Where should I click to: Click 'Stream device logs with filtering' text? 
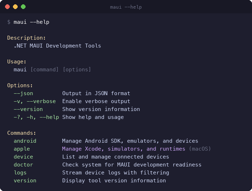(x=116, y=173)
